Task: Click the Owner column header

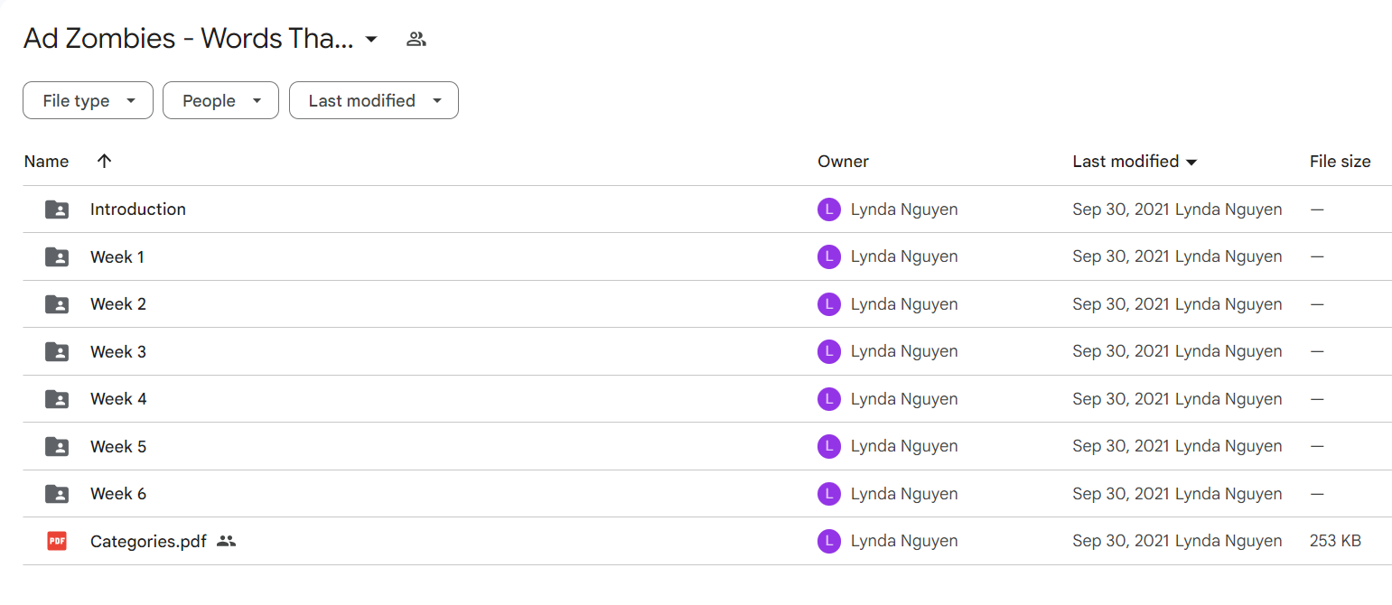Action: (x=843, y=162)
